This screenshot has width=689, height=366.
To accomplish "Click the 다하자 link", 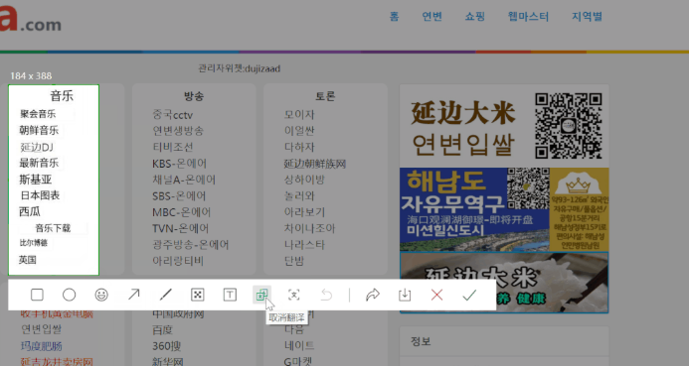I will pos(299,147).
